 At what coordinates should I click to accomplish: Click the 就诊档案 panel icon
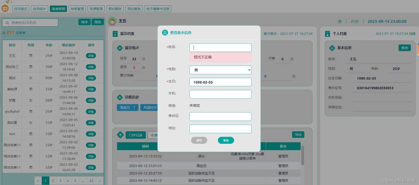click(x=115, y=34)
